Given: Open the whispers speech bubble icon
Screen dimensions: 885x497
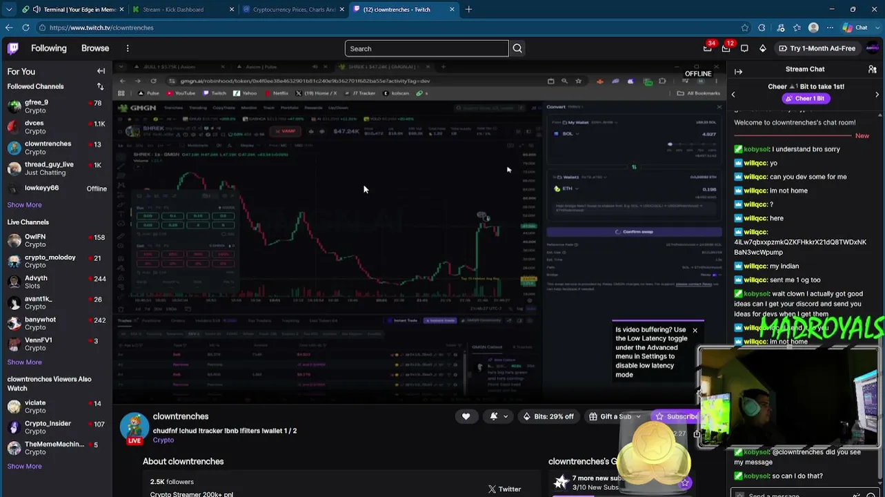Looking at the screenshot, I should [744, 48].
